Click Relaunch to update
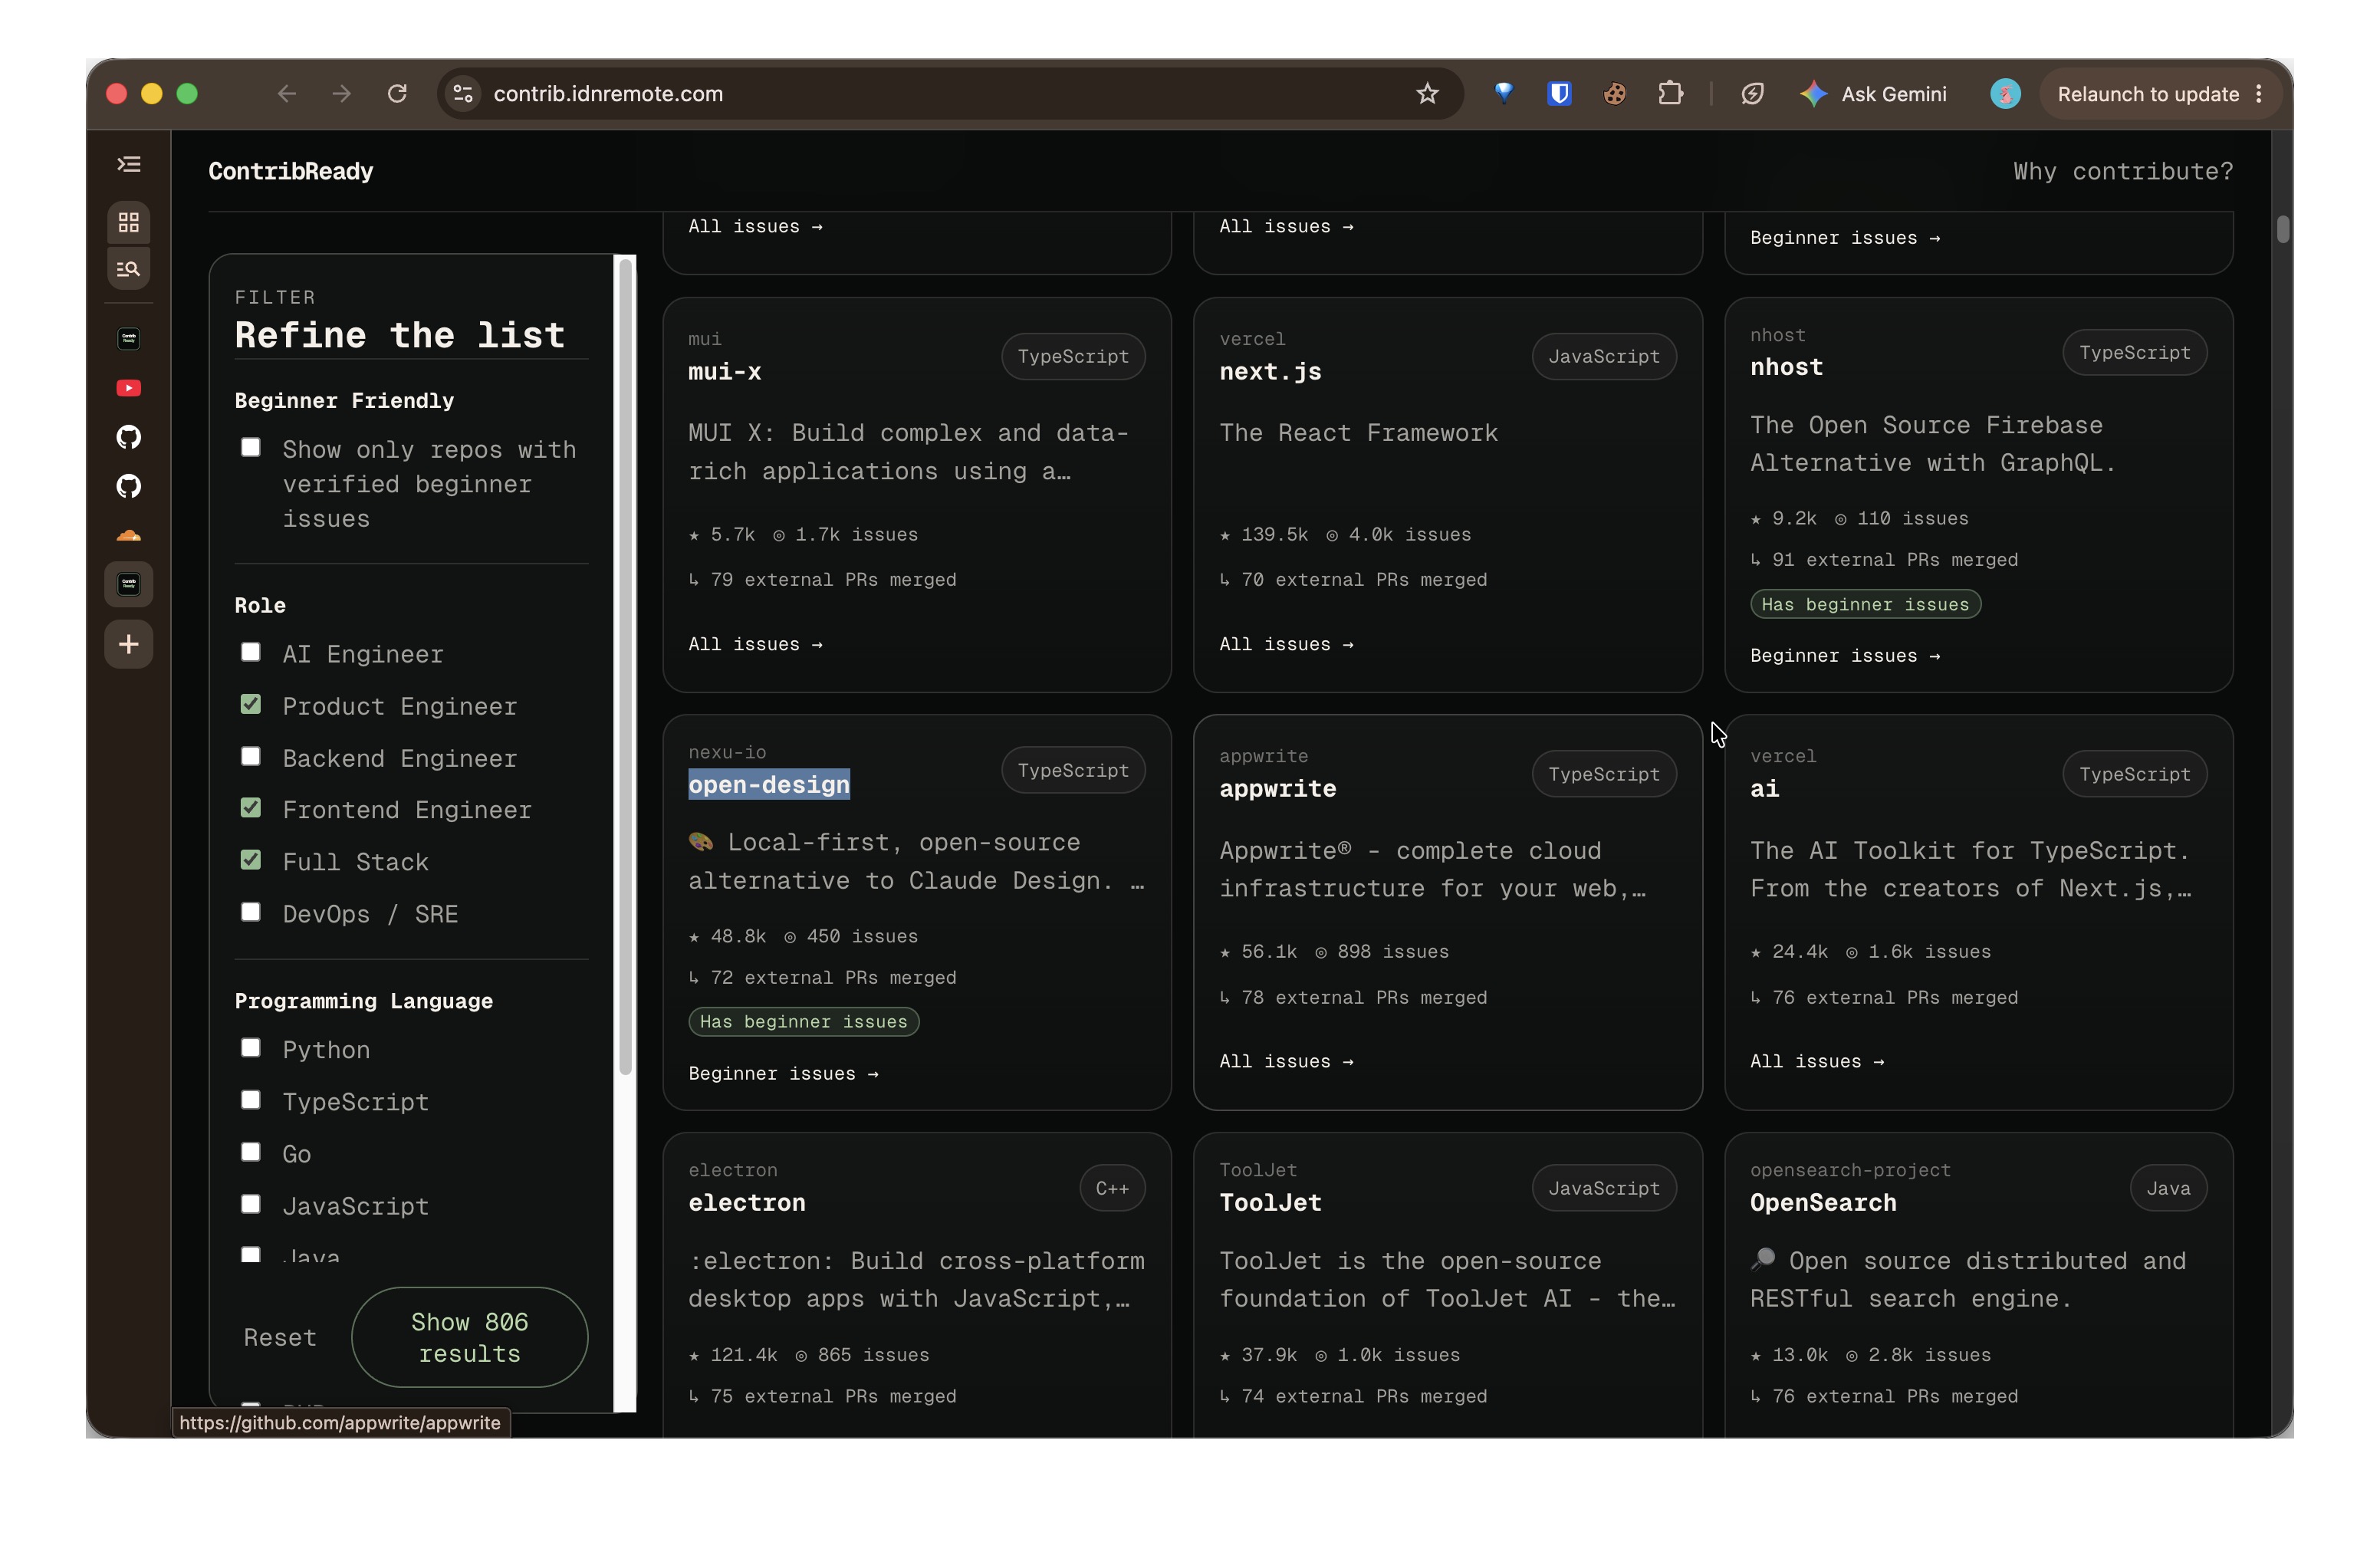This screenshot has height=1552, width=2380. [x=2148, y=94]
